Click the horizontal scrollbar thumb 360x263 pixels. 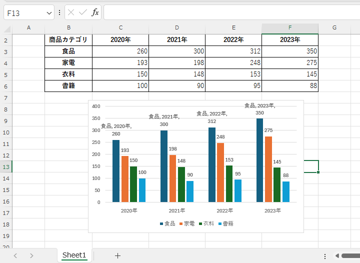(x=351, y=255)
